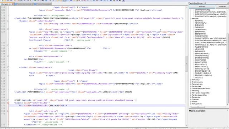Expand the Pictures tree node
229x129 pixels.
pyautogui.click(x=191, y=102)
